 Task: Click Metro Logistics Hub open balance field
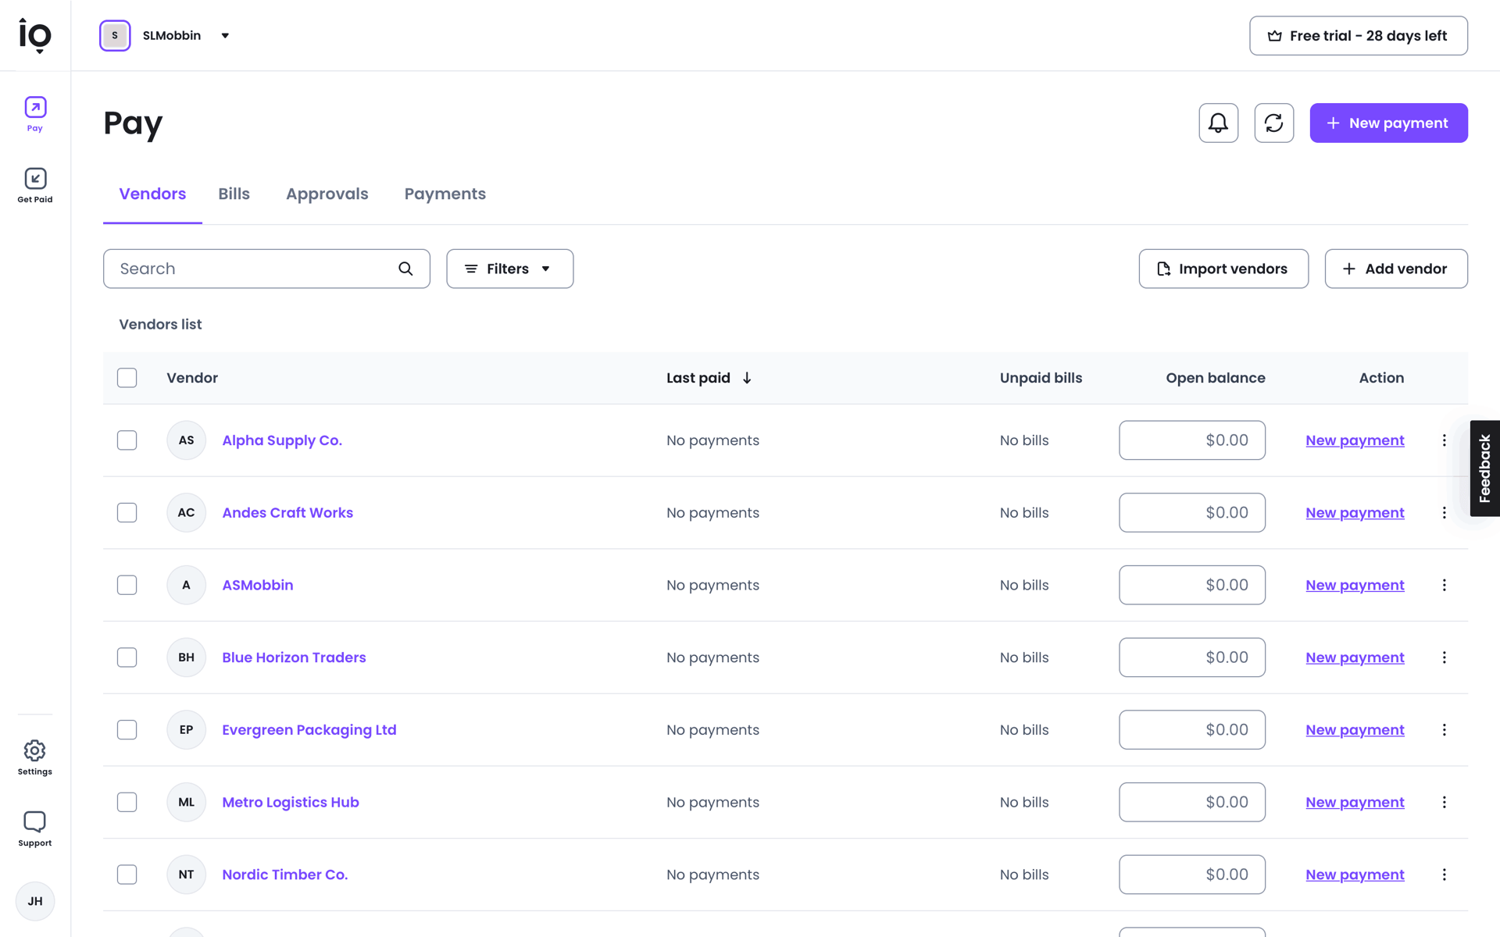coord(1191,802)
